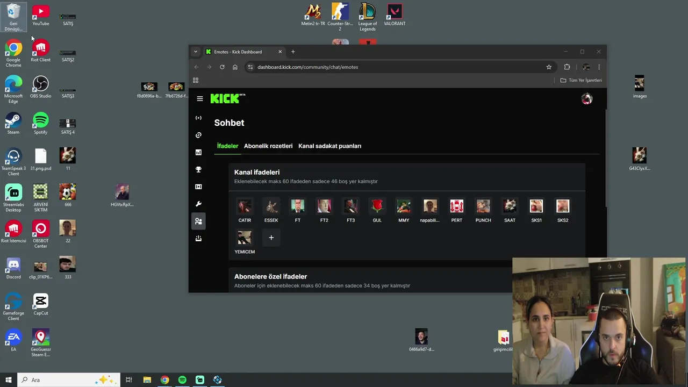The height and width of the screenshot is (387, 688).
Task: Open Spotify from the taskbar
Action: click(182, 380)
